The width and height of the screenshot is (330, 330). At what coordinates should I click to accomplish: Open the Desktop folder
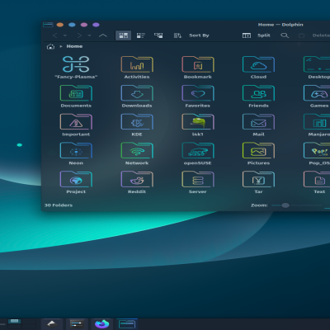tap(318, 68)
